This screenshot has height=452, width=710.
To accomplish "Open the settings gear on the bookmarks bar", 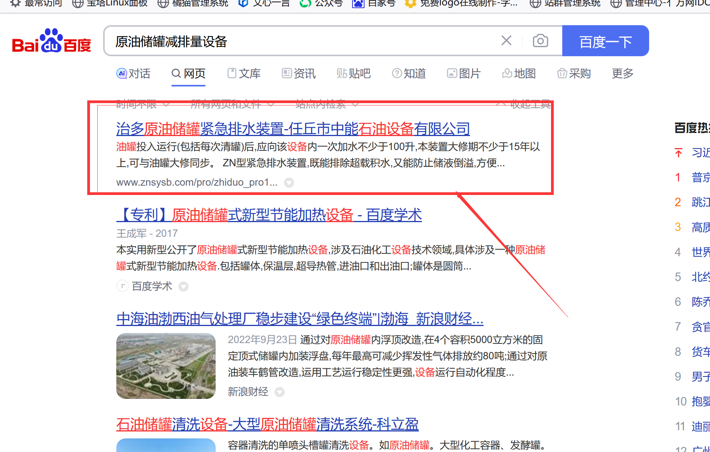I will coord(14,3).
